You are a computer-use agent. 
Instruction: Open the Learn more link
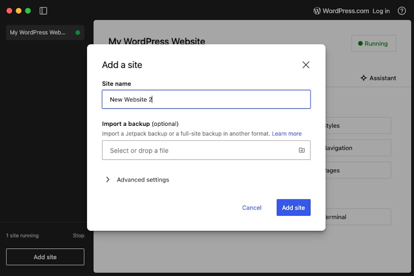click(x=287, y=134)
